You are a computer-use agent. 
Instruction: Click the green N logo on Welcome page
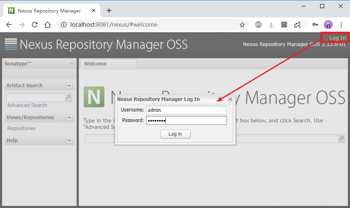click(x=94, y=97)
